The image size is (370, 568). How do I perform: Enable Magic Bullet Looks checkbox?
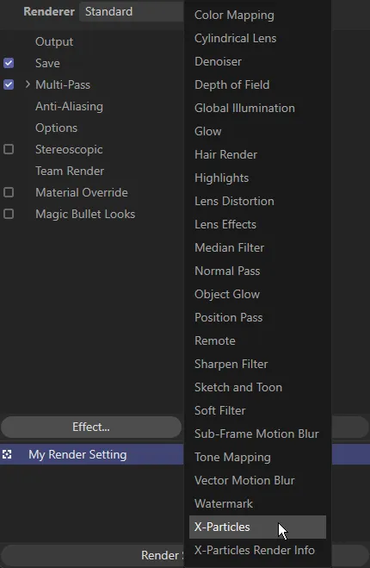coord(9,214)
